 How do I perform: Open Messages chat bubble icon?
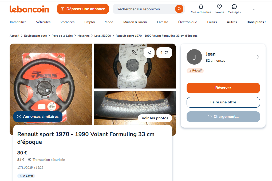234,7
